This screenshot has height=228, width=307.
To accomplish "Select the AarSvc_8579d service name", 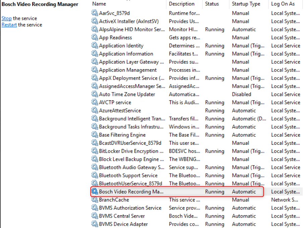I will click(114, 13).
